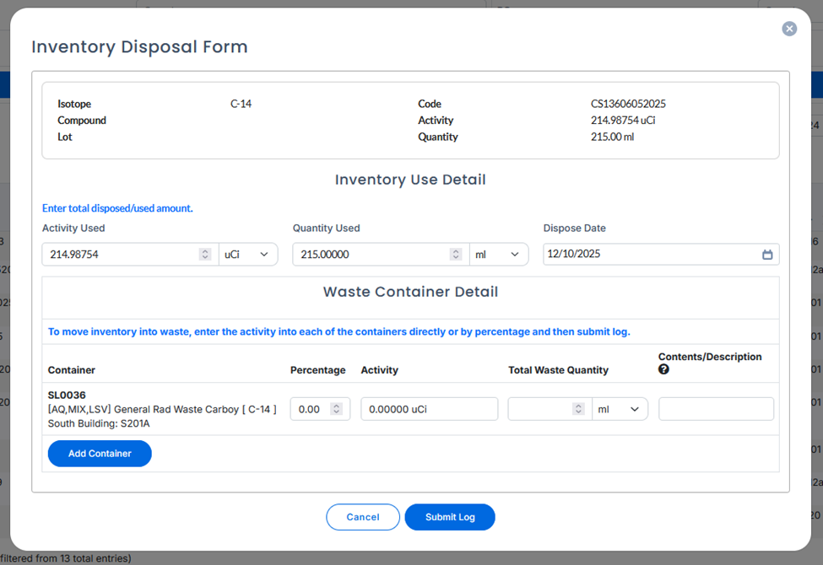Click the Isotope value C-14

[241, 104]
